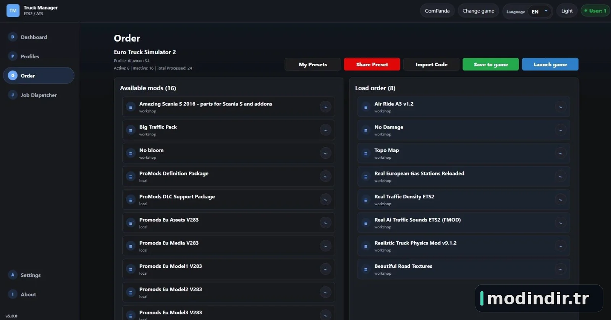Click the Change game button
This screenshot has height=320, width=611.
[x=478, y=11]
